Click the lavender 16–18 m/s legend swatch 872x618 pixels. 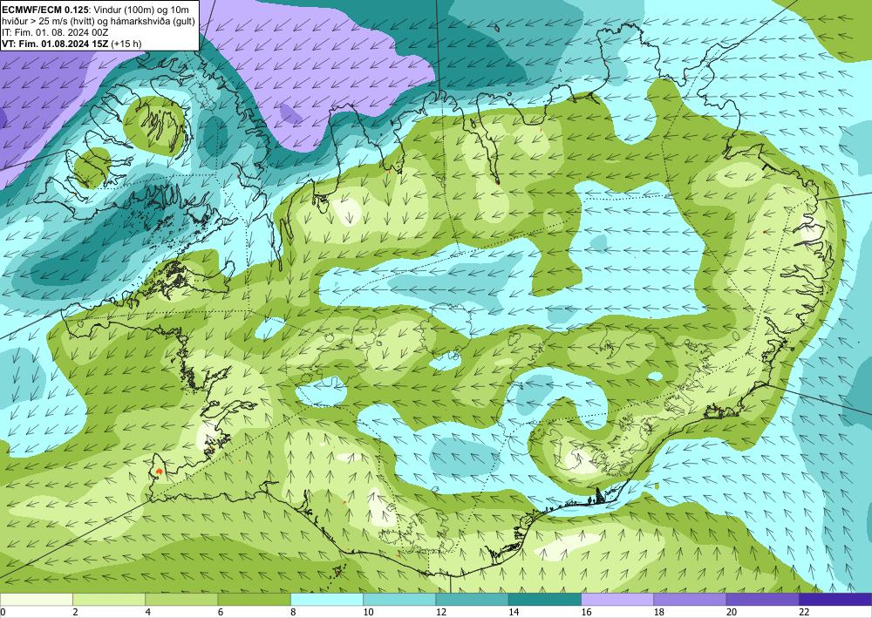click(617, 599)
